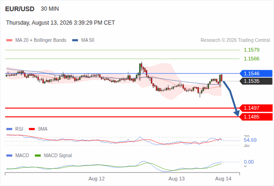
Task: Click the MA 50 blue legend swatch
Action: [75, 40]
